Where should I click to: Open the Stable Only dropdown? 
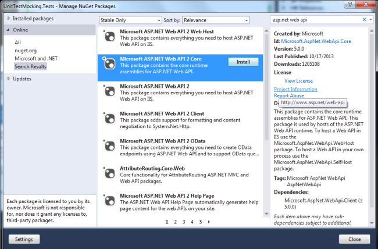[x=130, y=20]
